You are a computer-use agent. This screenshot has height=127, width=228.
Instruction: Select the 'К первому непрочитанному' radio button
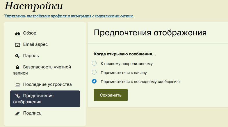[94, 63]
